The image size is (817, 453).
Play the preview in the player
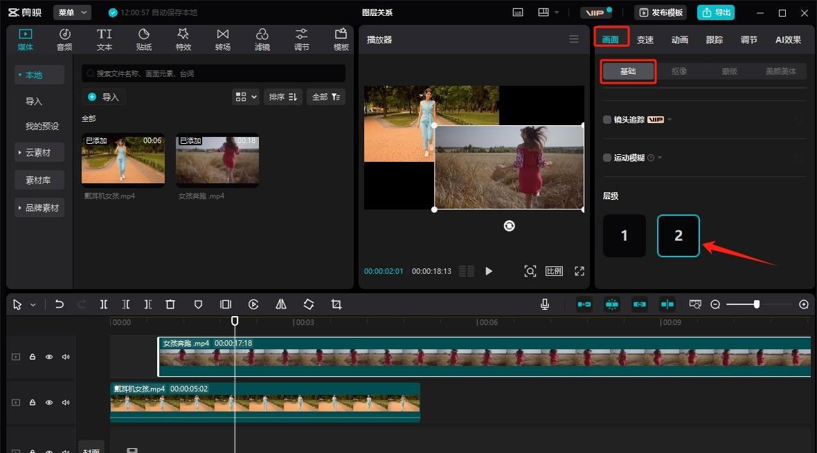coord(489,271)
